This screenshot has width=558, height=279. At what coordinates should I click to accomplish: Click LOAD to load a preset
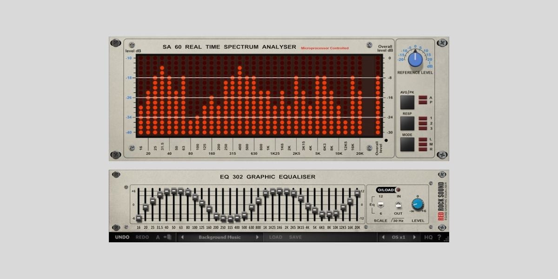[x=276, y=237]
